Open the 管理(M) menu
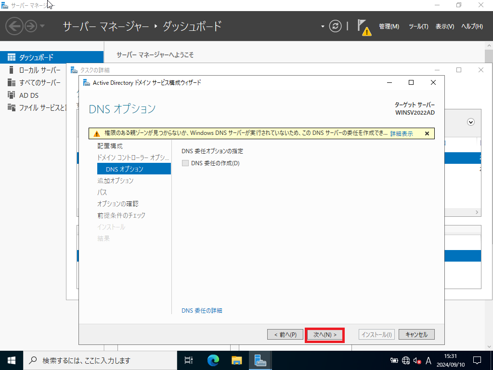The width and height of the screenshot is (493, 370). pyautogui.click(x=389, y=26)
